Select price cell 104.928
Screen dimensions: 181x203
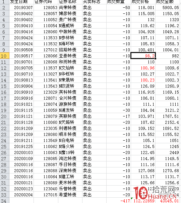click(x=143, y=32)
